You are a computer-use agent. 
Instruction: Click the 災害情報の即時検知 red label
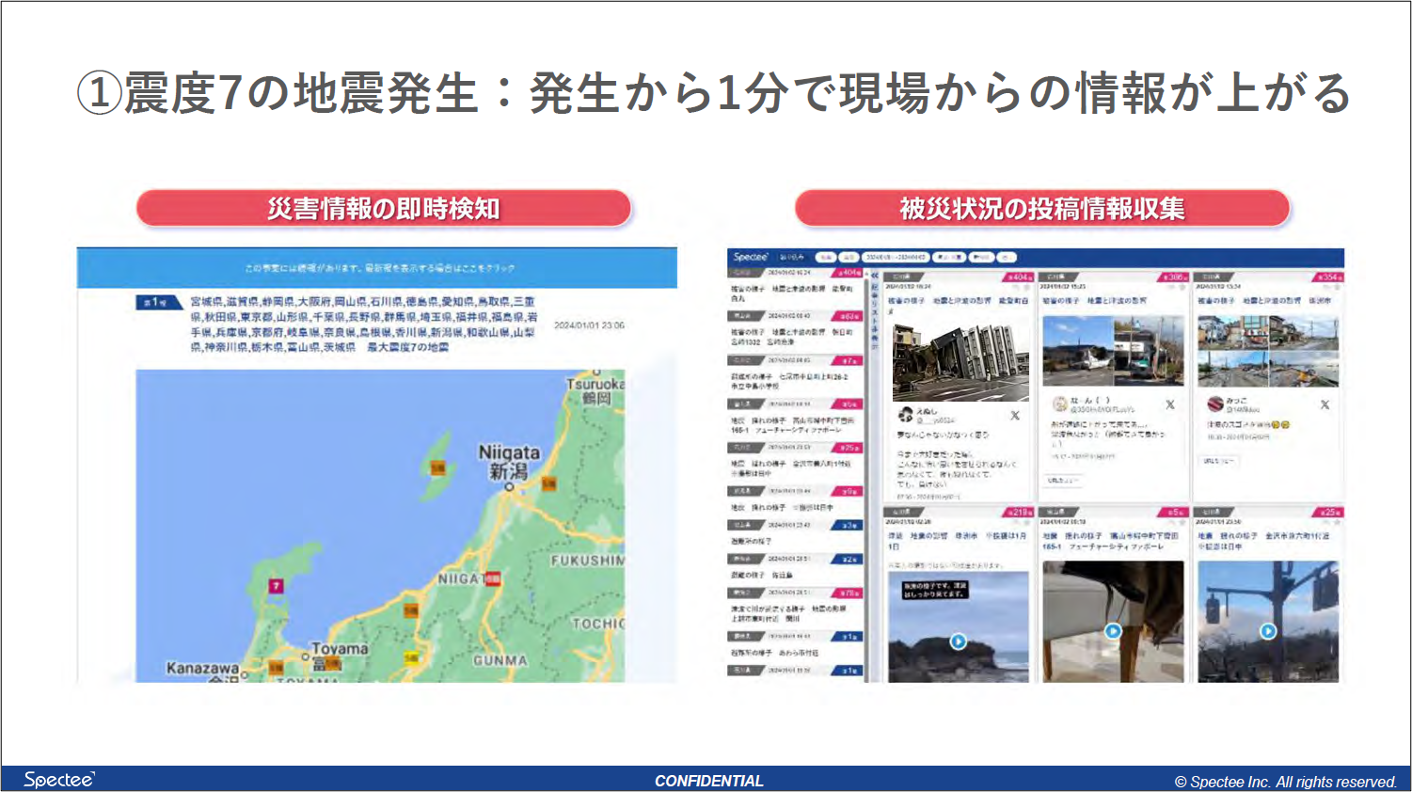383,209
